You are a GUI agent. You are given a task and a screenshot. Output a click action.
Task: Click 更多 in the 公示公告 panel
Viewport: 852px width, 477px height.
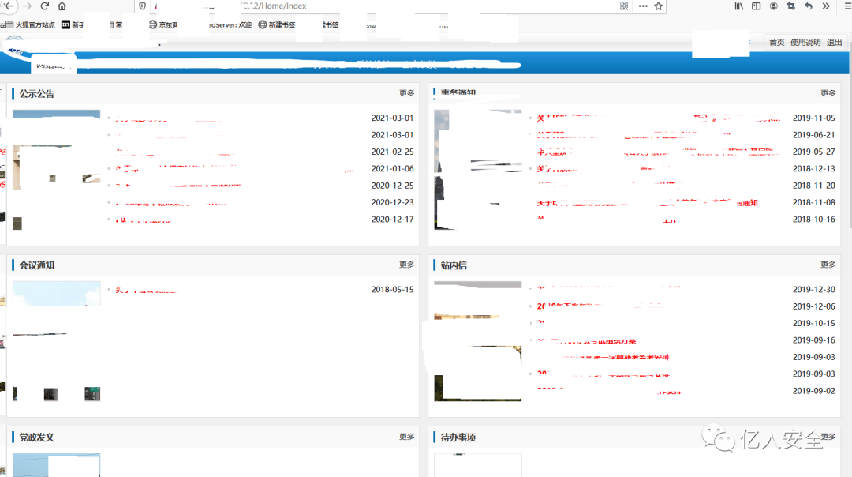coord(406,93)
